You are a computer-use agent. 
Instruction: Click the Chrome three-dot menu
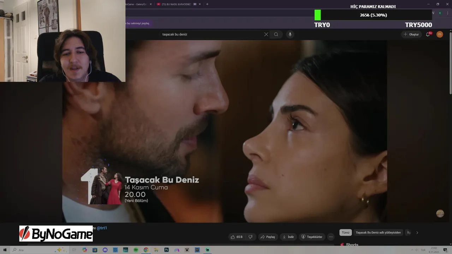tap(448, 13)
